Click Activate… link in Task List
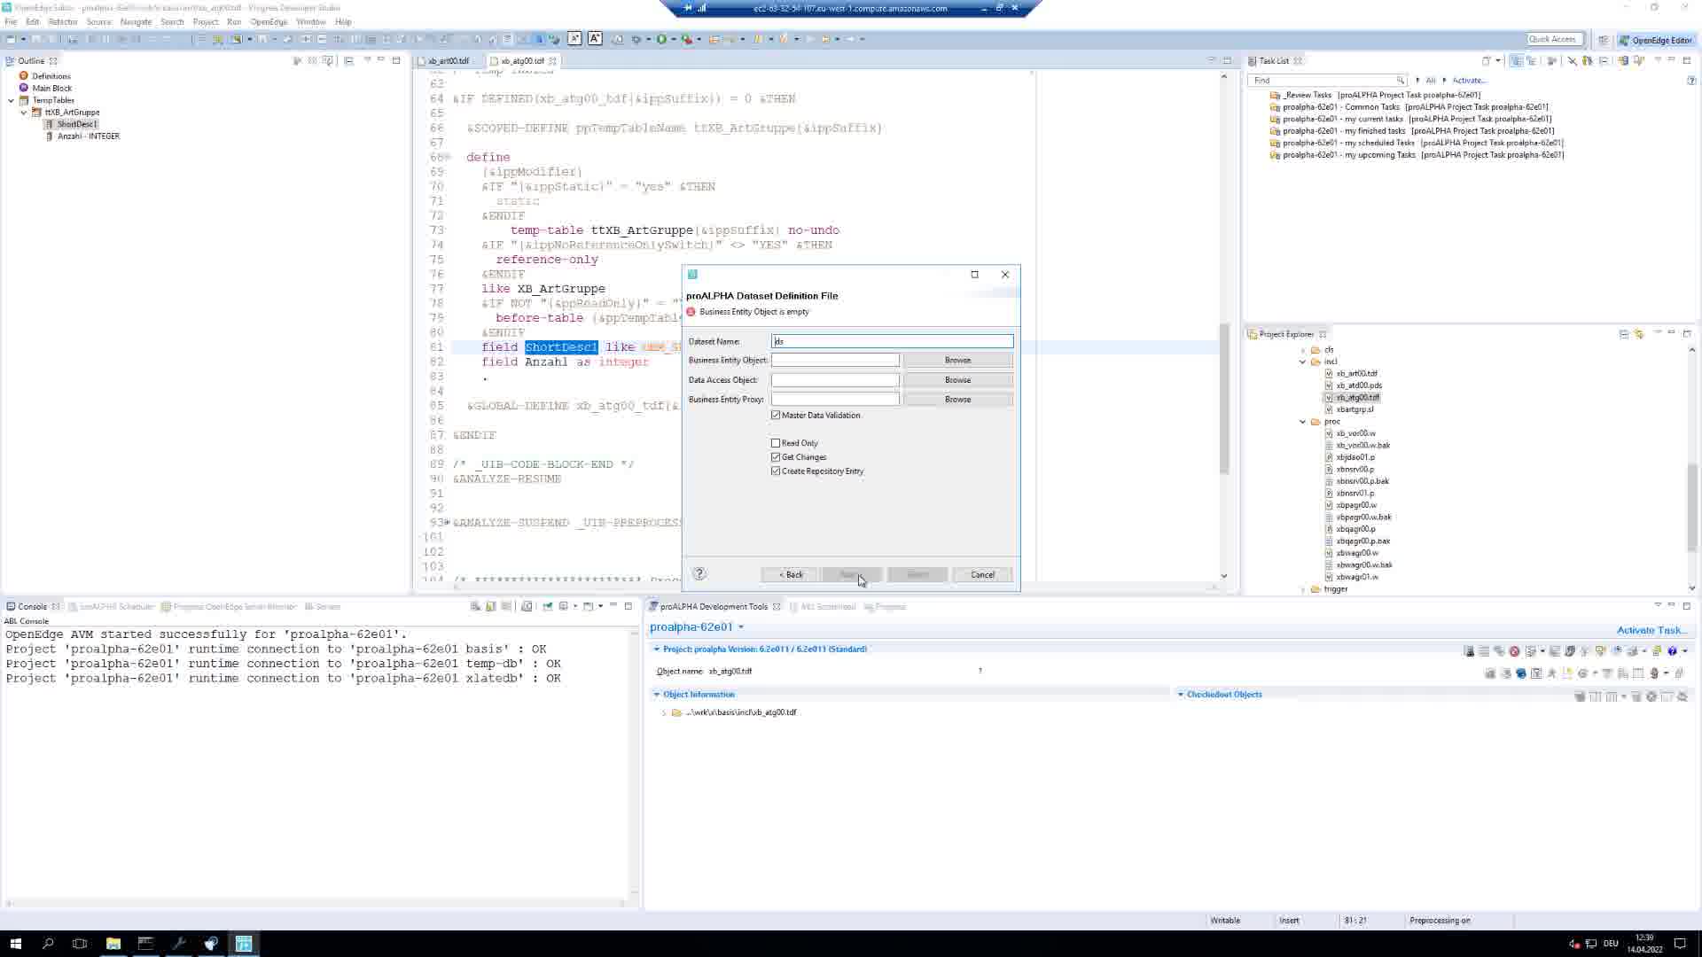This screenshot has width=1702, height=957. coord(1469,81)
